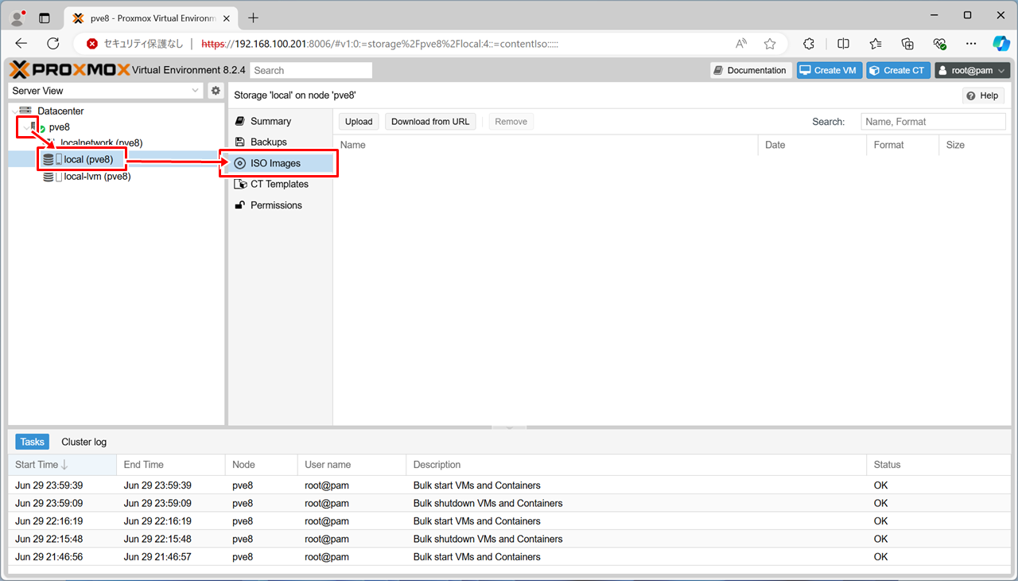Open browser extensions puzzle icon
This screenshot has width=1018, height=581.
pyautogui.click(x=809, y=44)
